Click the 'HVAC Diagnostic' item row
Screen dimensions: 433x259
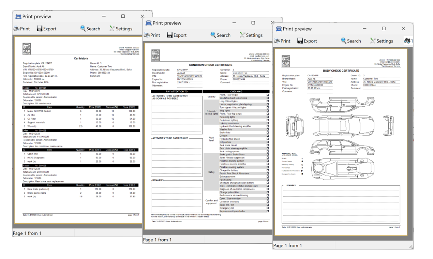(x=81, y=158)
